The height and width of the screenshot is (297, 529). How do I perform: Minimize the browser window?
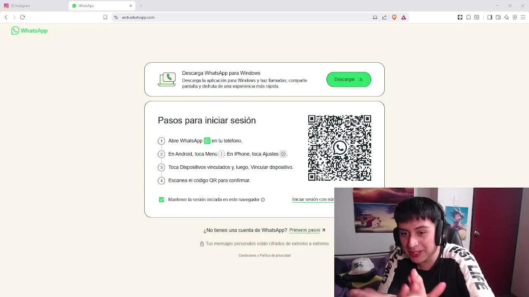(497, 6)
